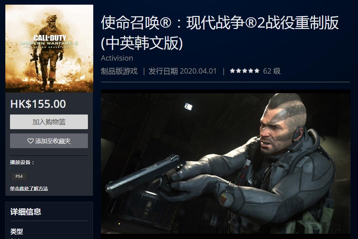This screenshot has height=239, width=358.
Task: Click the 加入购物篮 add to cart button
Action: click(x=49, y=122)
